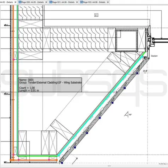
Task: Select the green vertical measurement line
Action: pyautogui.click(x=18, y=80)
